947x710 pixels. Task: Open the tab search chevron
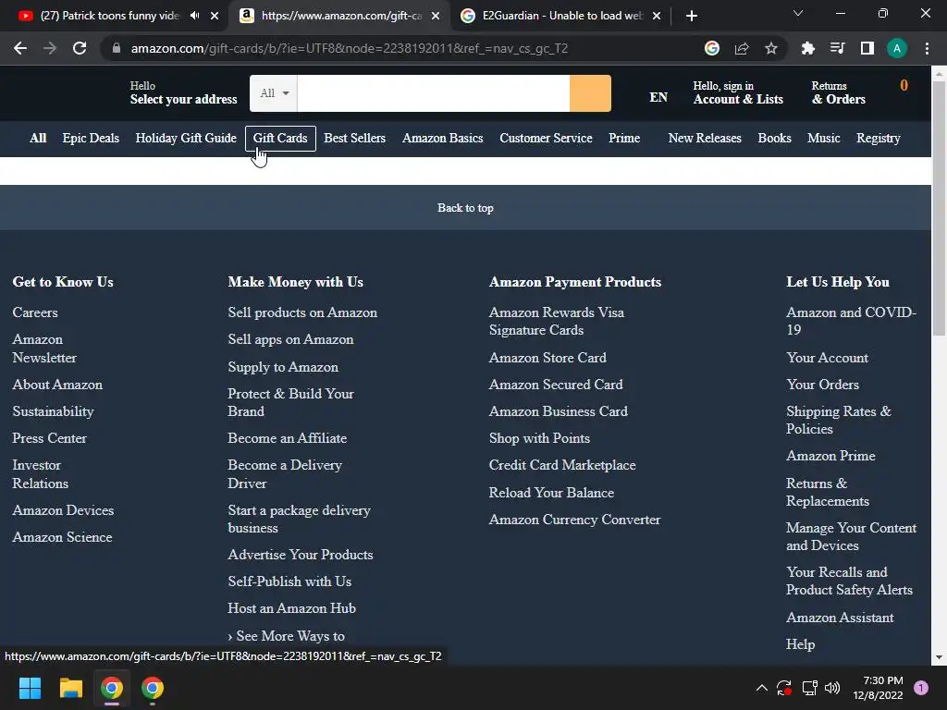pyautogui.click(x=798, y=13)
